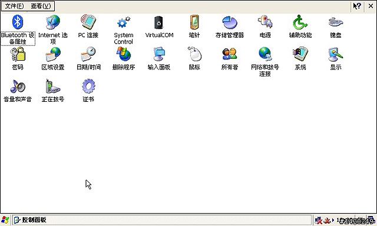Select the 鼠标 mouse icon
The image size is (377, 226).
click(194, 54)
